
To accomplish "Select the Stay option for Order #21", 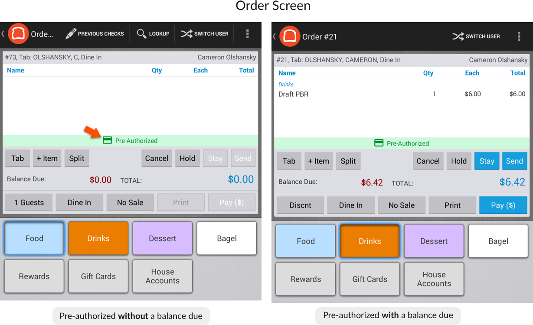I will [x=487, y=161].
